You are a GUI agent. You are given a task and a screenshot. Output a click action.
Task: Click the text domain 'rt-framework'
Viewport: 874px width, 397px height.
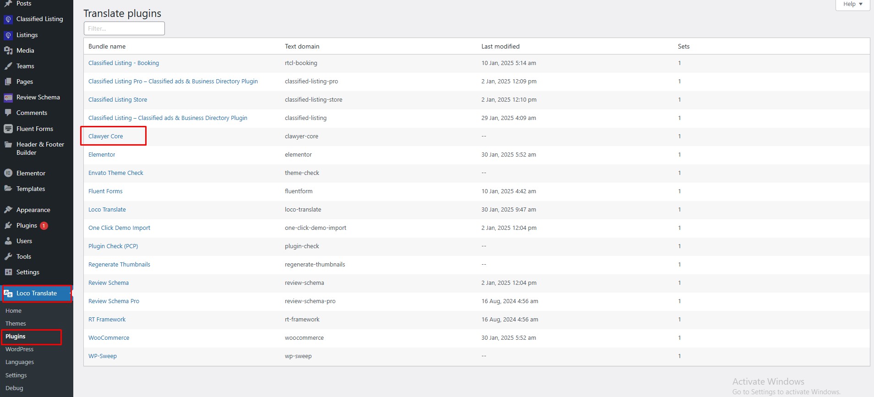[x=302, y=320]
